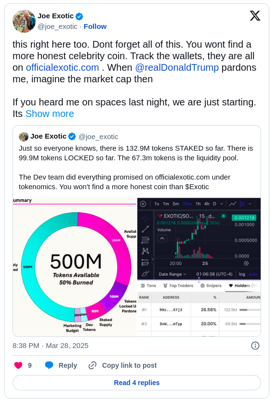The width and height of the screenshot is (277, 400).
Task: Switch to the Top Traders tab
Action: (x=178, y=286)
